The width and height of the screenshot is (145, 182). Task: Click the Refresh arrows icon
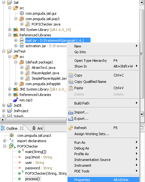pos(71,128)
